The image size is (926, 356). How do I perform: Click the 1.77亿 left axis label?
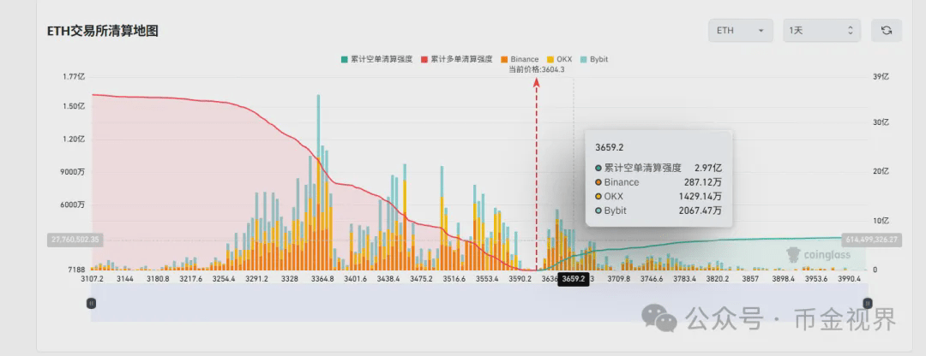tap(75, 77)
